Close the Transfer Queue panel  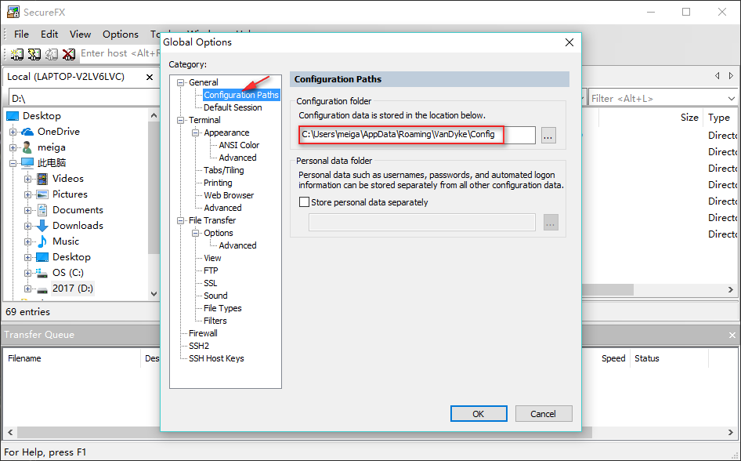point(732,335)
